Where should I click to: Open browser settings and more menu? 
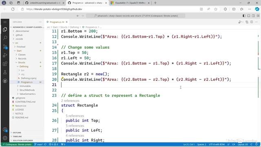[249, 9]
